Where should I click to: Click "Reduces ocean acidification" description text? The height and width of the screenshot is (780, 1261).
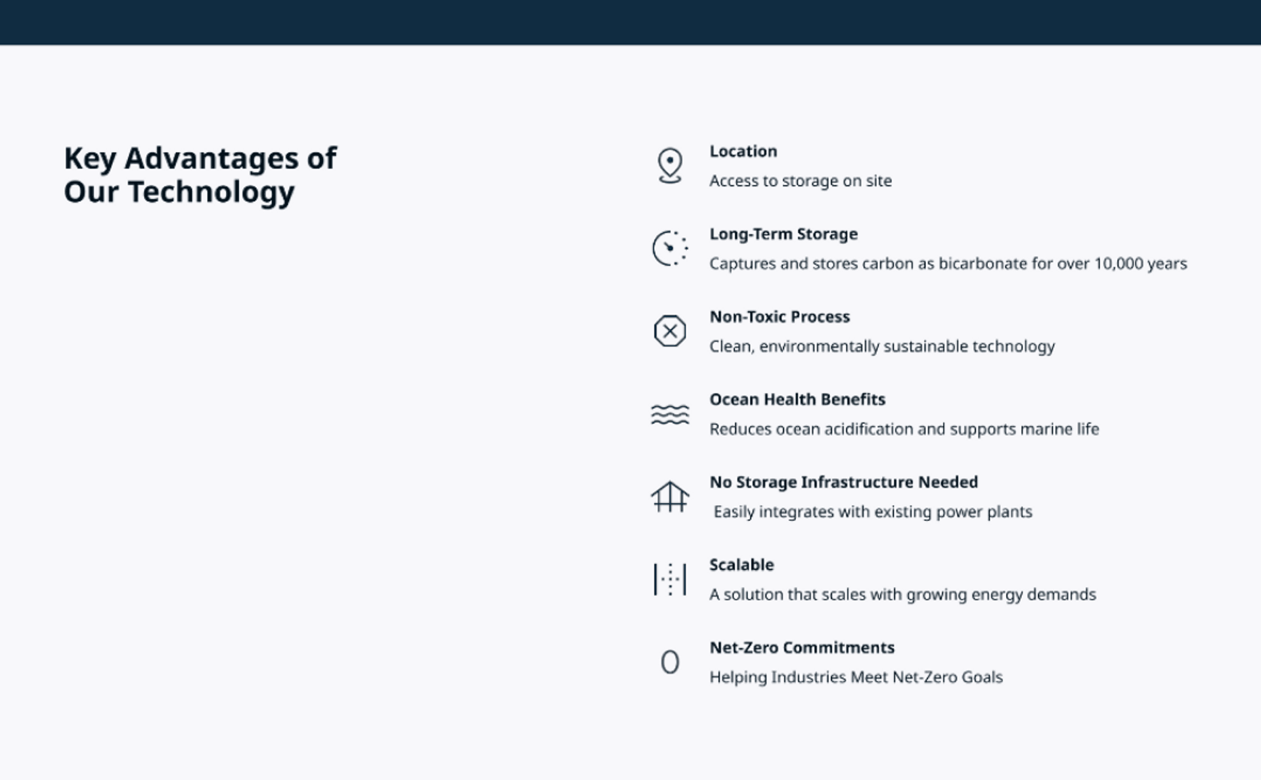point(904,429)
